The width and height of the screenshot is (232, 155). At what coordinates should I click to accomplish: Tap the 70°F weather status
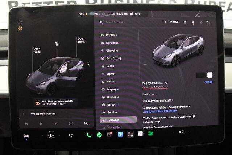click(135, 14)
